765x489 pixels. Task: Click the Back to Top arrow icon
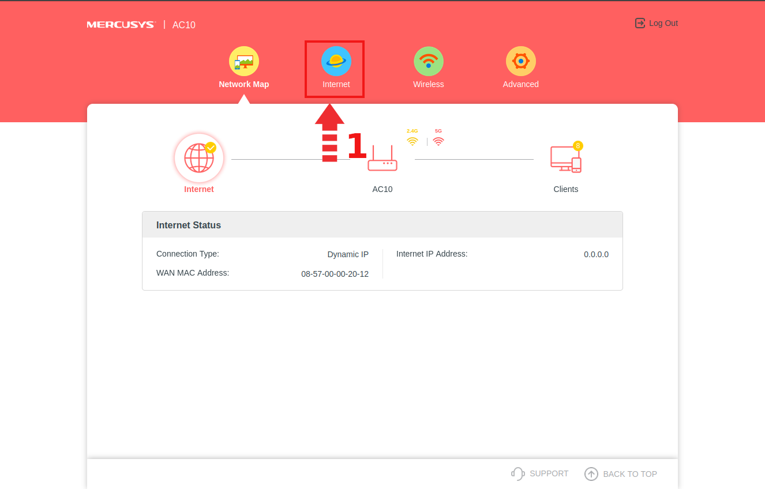pyautogui.click(x=591, y=473)
